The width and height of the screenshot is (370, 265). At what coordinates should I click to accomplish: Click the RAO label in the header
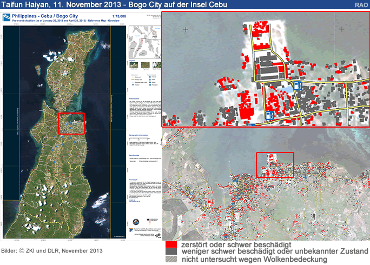click(361, 5)
